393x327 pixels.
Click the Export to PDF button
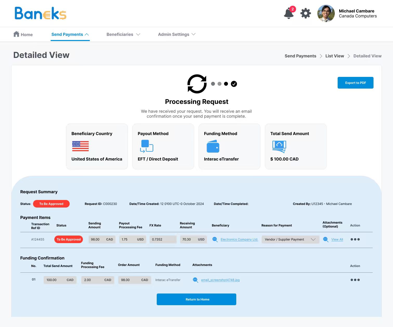pos(355,83)
